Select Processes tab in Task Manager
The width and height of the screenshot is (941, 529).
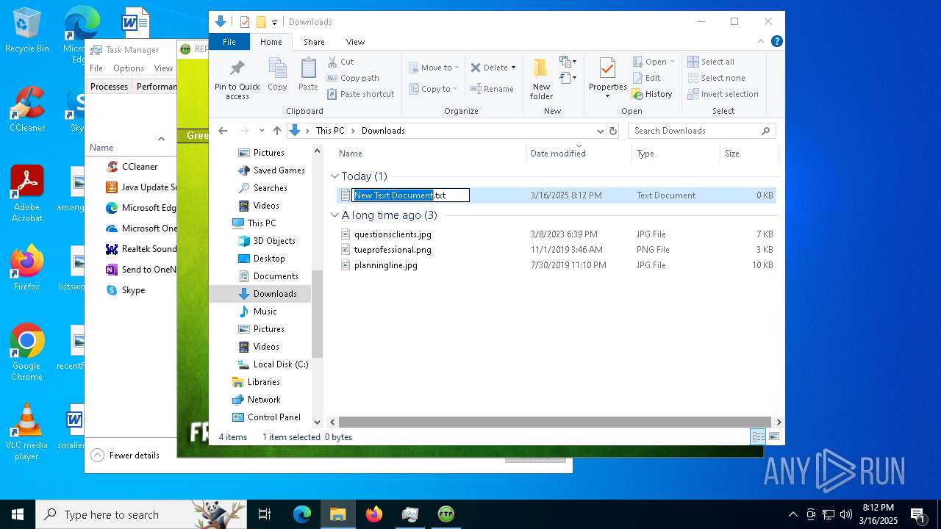[109, 87]
